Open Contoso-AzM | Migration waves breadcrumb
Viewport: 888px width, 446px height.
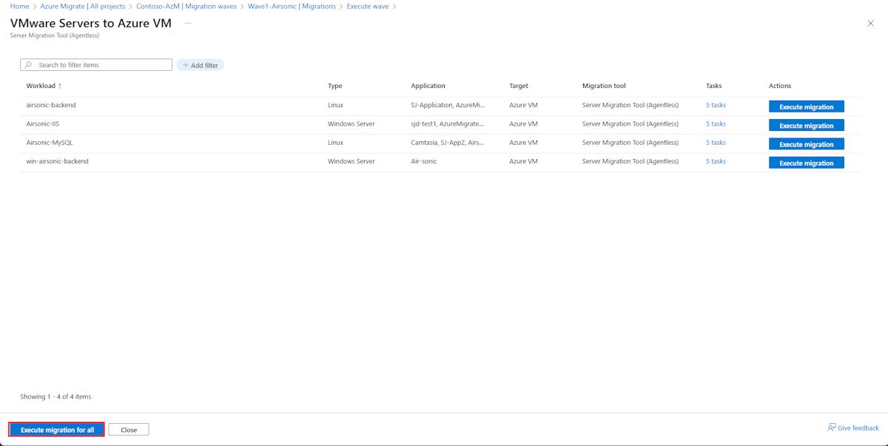click(186, 6)
